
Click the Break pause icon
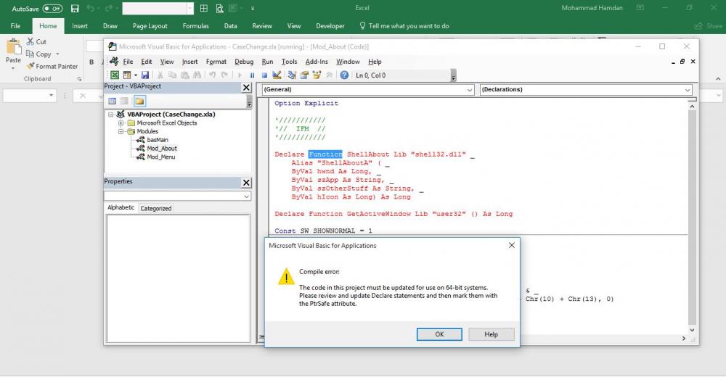point(252,75)
